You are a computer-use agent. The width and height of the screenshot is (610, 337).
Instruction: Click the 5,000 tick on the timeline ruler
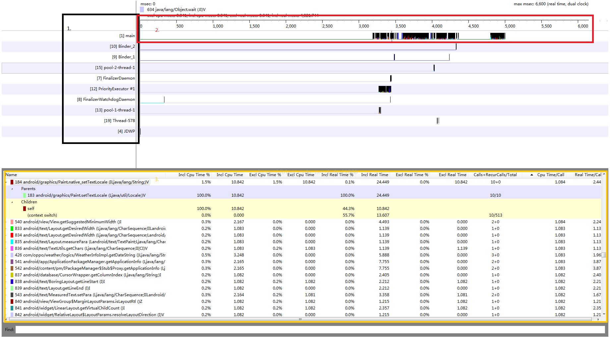coord(510,26)
